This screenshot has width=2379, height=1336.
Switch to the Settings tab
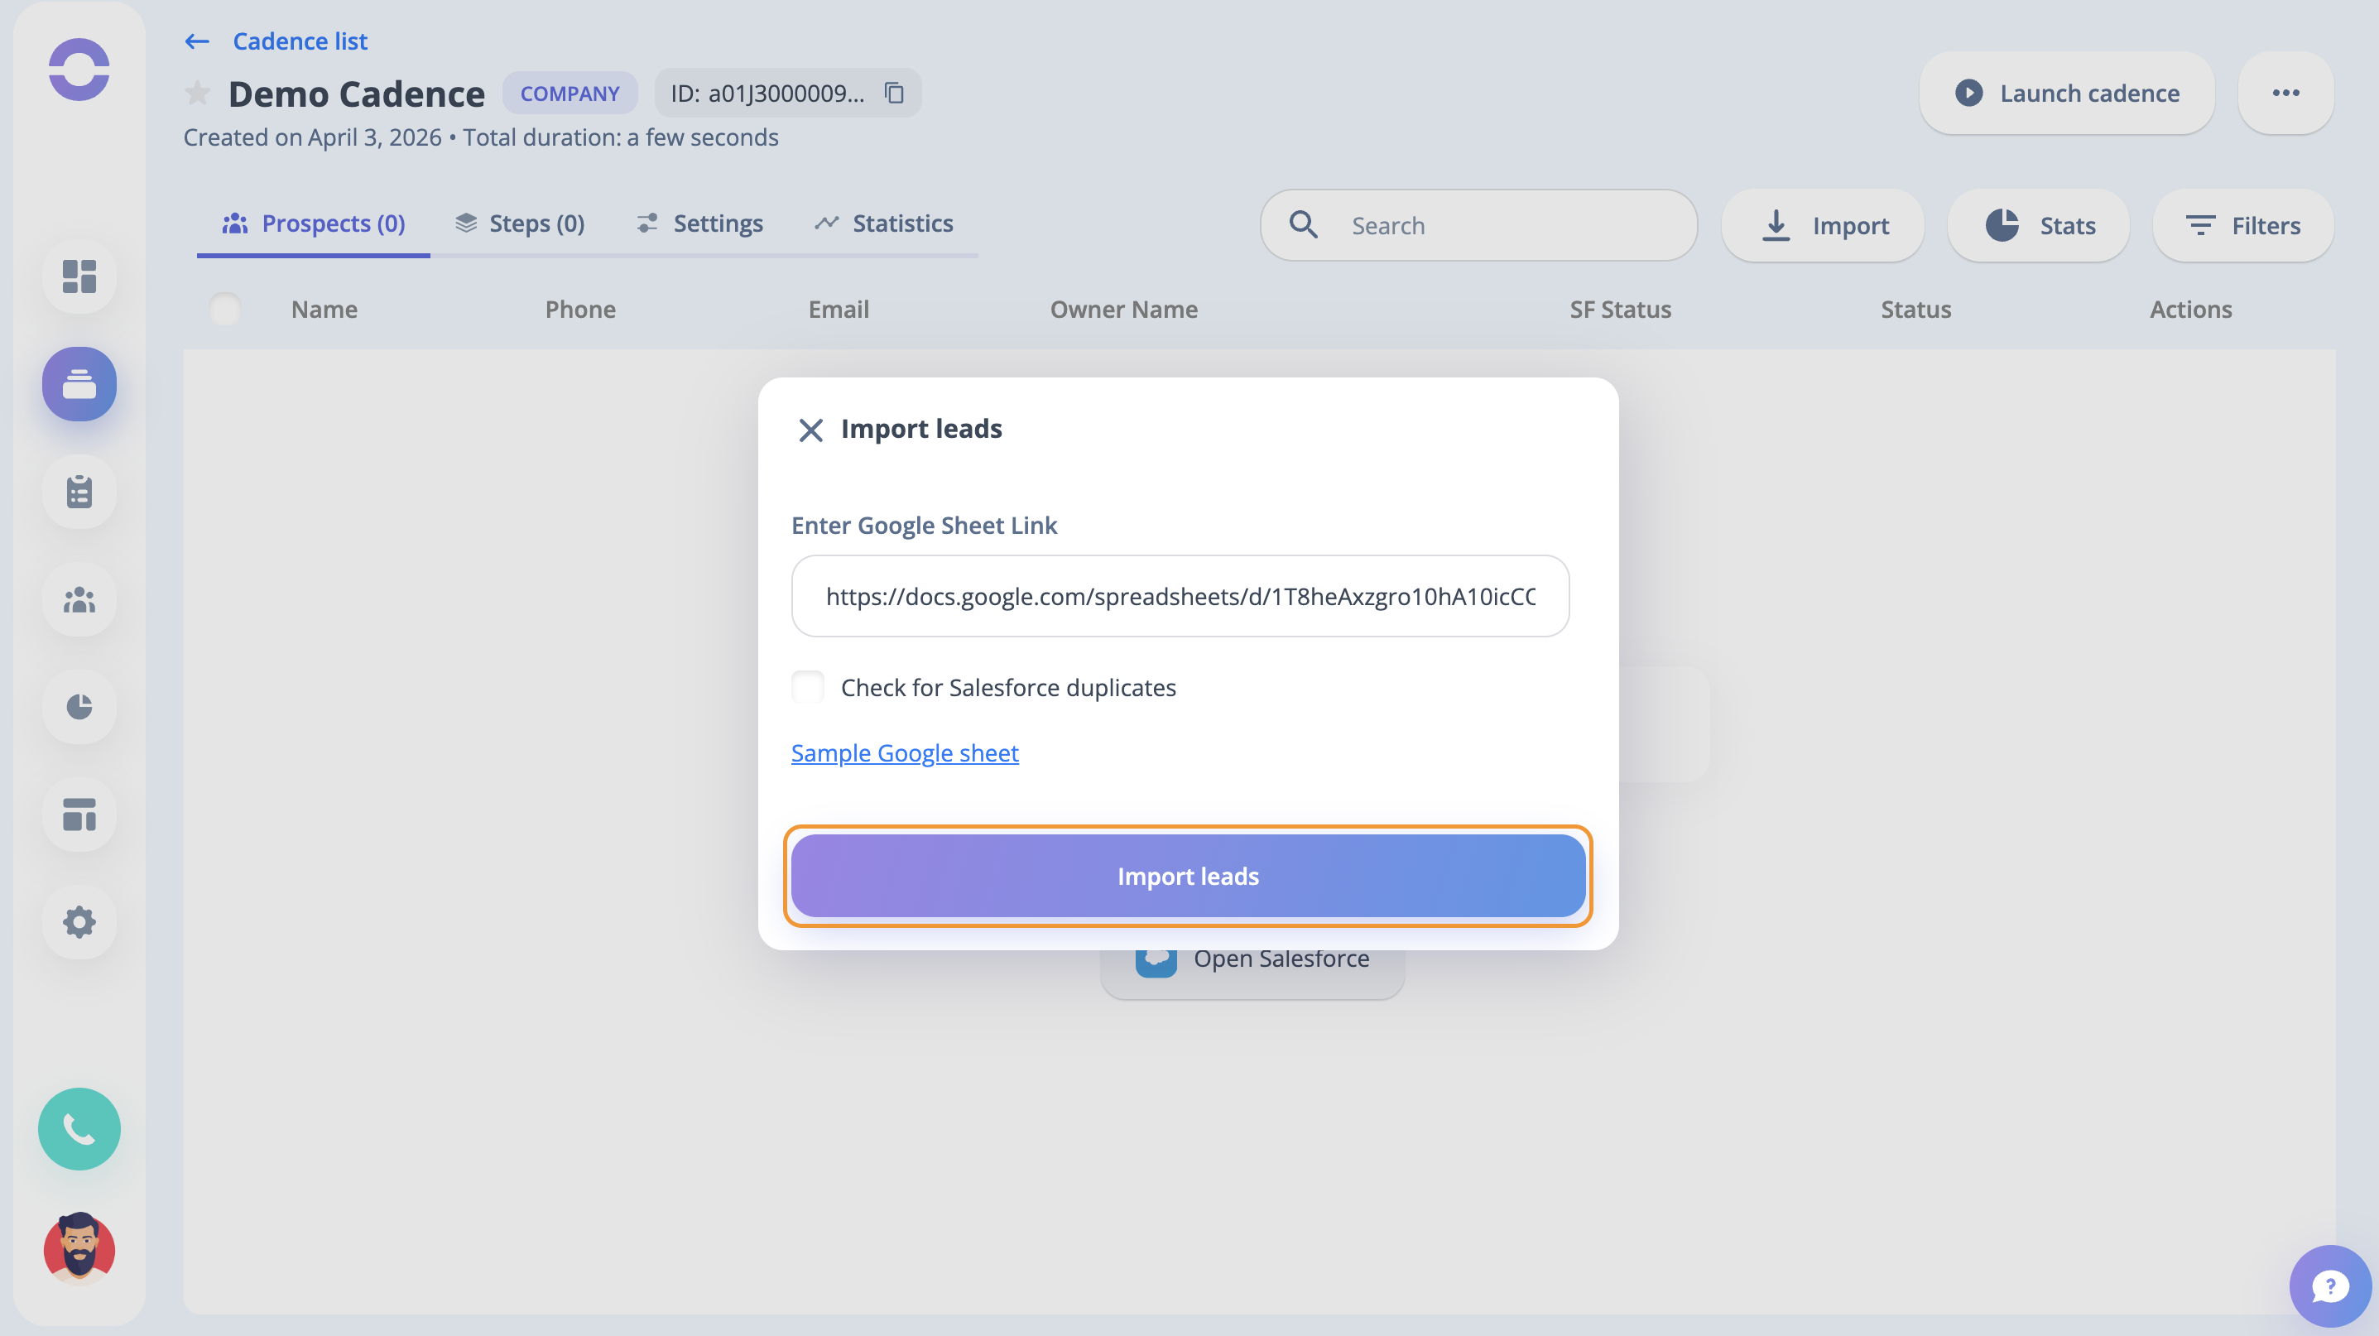click(700, 223)
